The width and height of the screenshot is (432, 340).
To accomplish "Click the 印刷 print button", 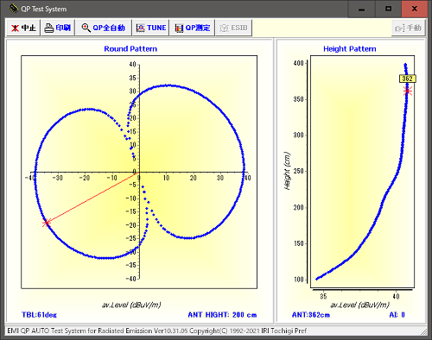I will tap(58, 28).
